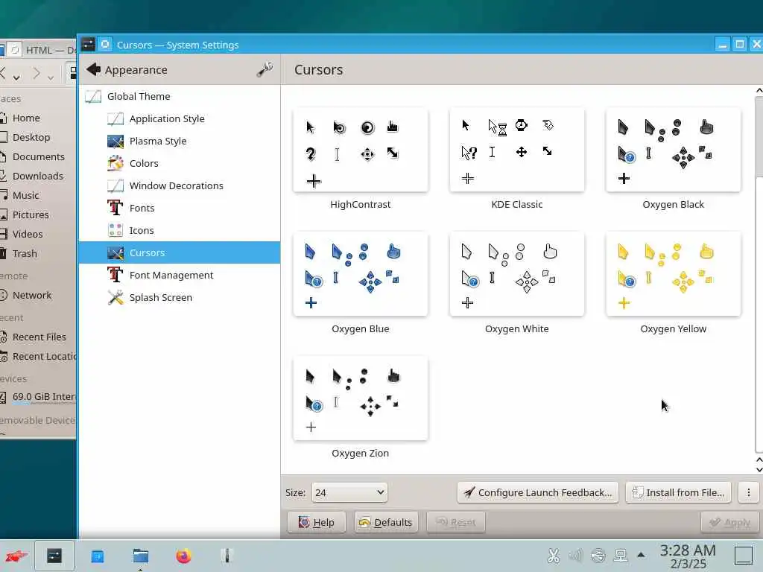Image resolution: width=763 pixels, height=572 pixels.
Task: Open the file manager taskbar icon
Action: (140, 556)
